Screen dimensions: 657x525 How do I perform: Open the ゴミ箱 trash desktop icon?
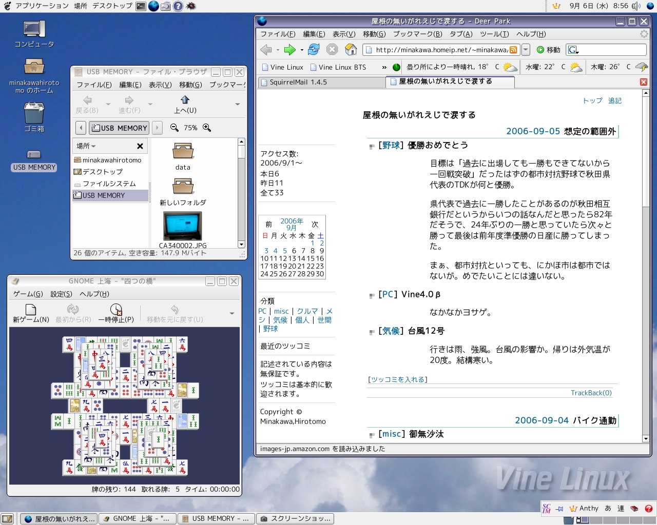[x=34, y=117]
